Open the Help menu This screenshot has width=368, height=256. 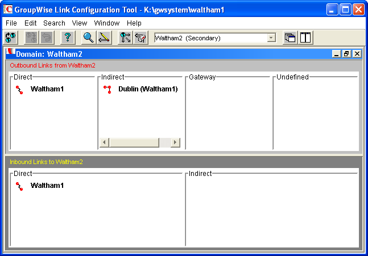[134, 23]
